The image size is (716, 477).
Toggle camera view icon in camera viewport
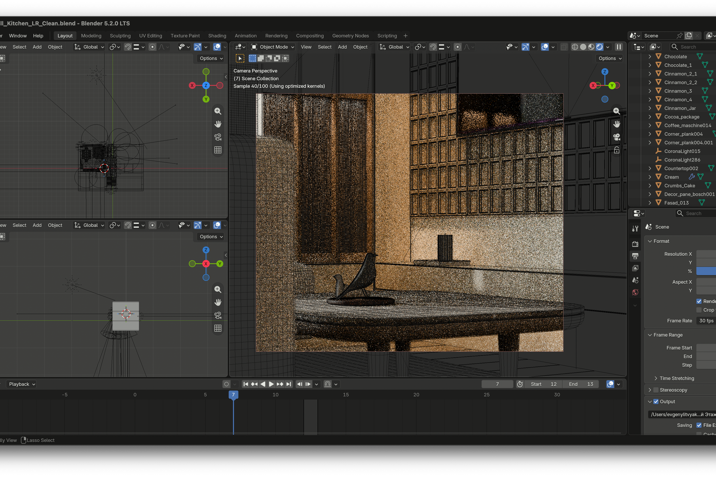(616, 137)
